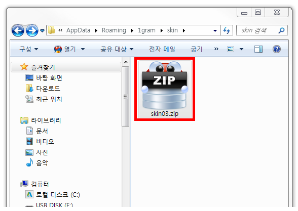The height and width of the screenshot is (211, 298).
Task: Click the folder icon in address bar
Action: [51, 30]
